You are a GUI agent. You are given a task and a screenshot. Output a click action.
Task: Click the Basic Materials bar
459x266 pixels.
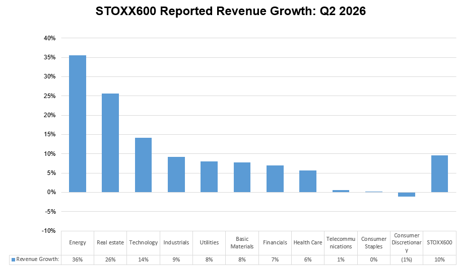(x=242, y=177)
